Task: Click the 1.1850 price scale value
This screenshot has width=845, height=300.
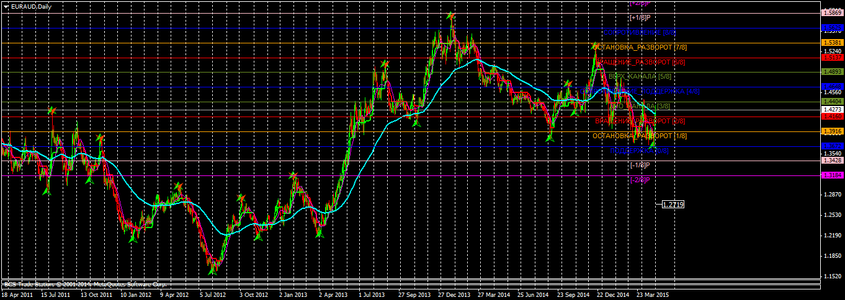Action: (832, 256)
